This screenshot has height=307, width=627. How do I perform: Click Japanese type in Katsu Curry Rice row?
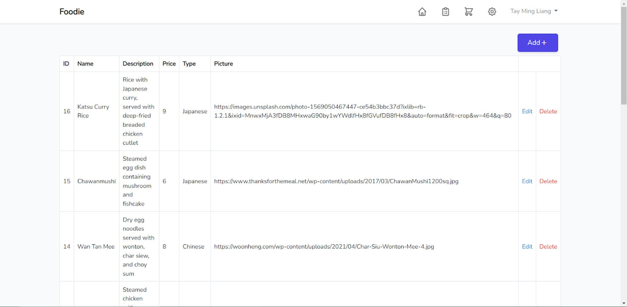point(195,111)
